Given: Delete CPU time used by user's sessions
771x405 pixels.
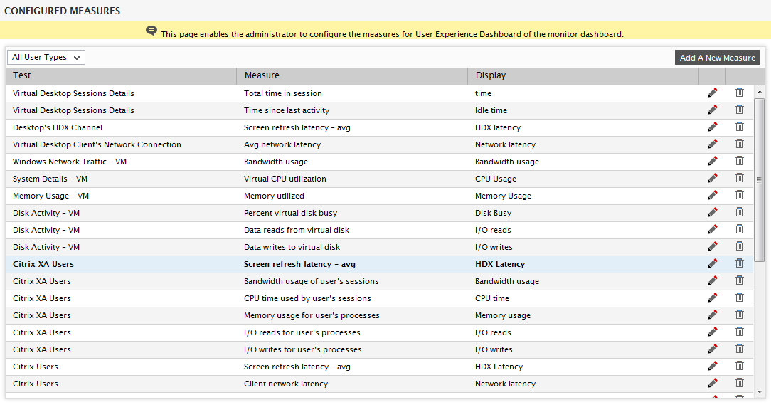Looking at the screenshot, I should pos(739,298).
